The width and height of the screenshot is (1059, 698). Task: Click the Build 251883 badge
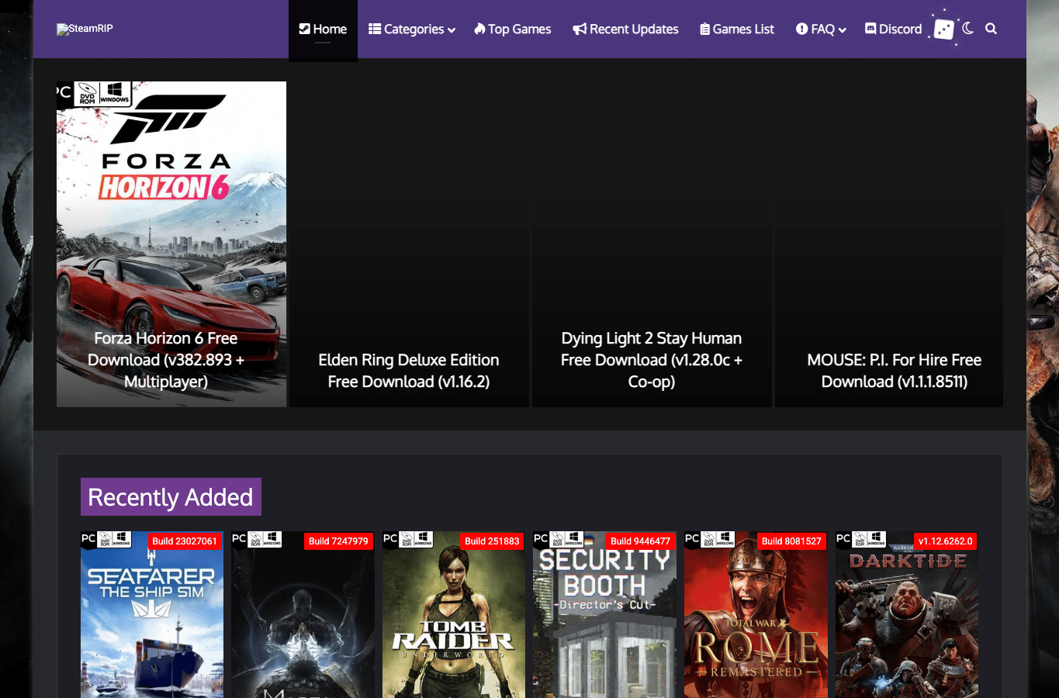[492, 541]
